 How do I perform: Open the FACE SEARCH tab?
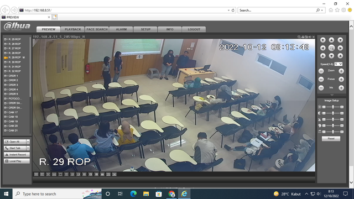[97, 29]
